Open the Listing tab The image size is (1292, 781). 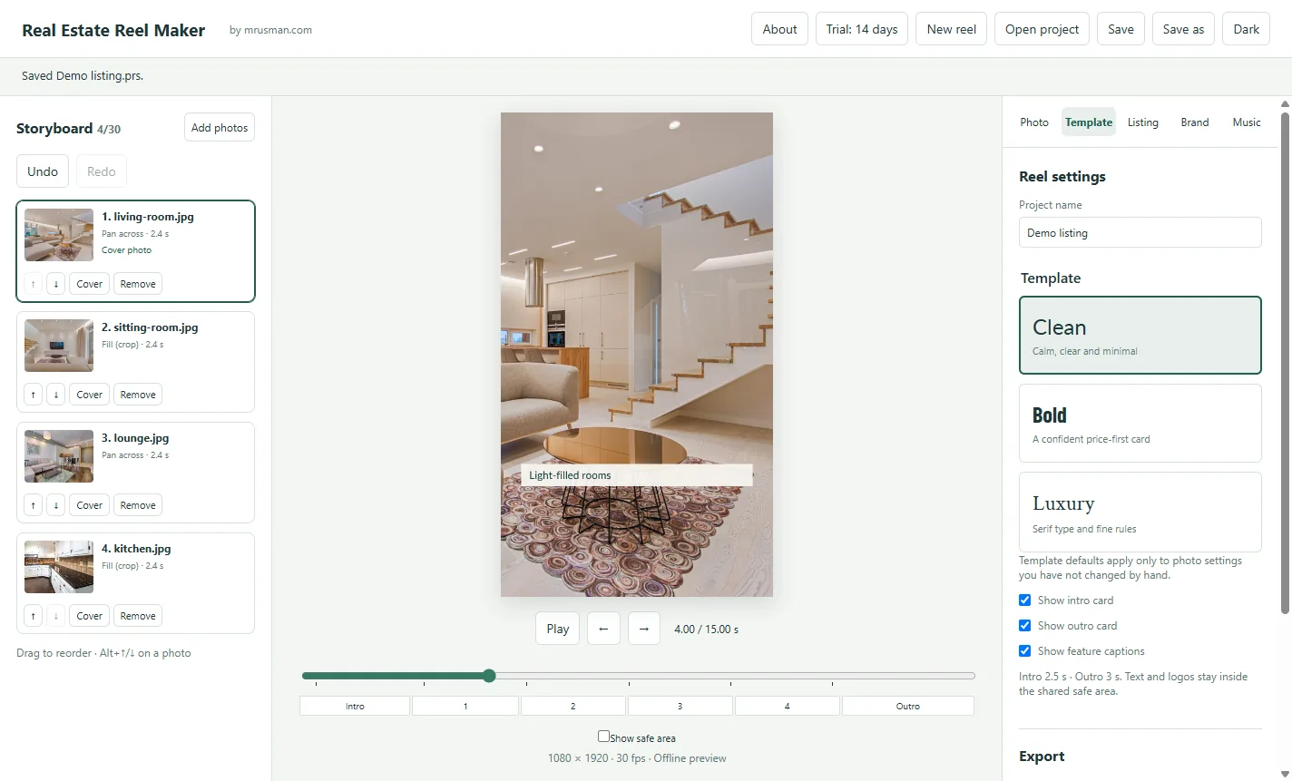pos(1143,122)
